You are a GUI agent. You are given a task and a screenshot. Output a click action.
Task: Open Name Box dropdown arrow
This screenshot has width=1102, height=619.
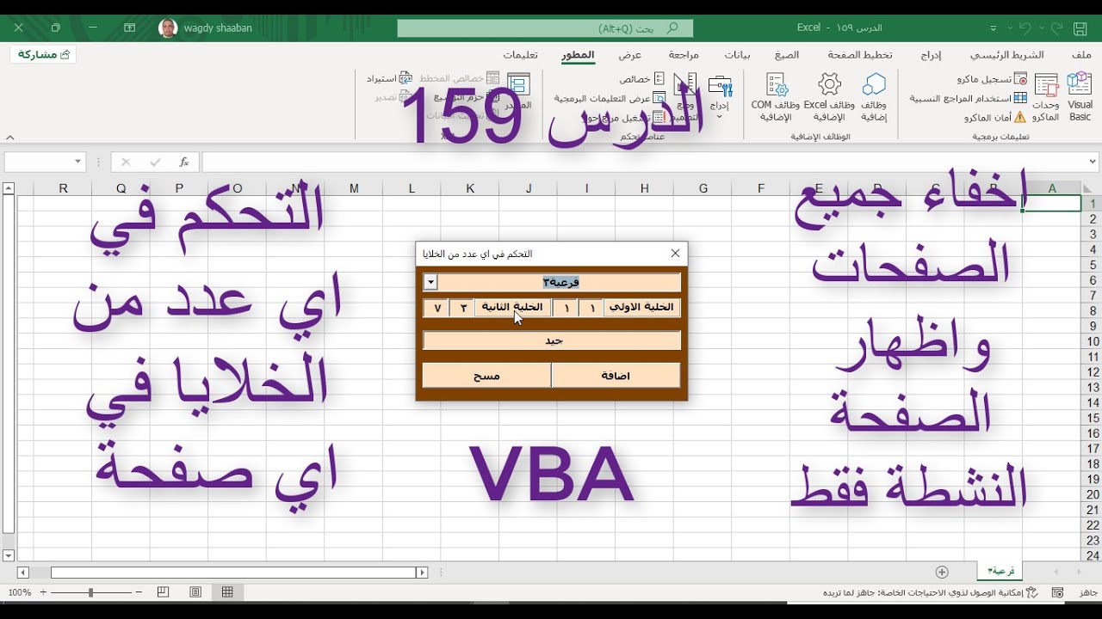click(78, 162)
